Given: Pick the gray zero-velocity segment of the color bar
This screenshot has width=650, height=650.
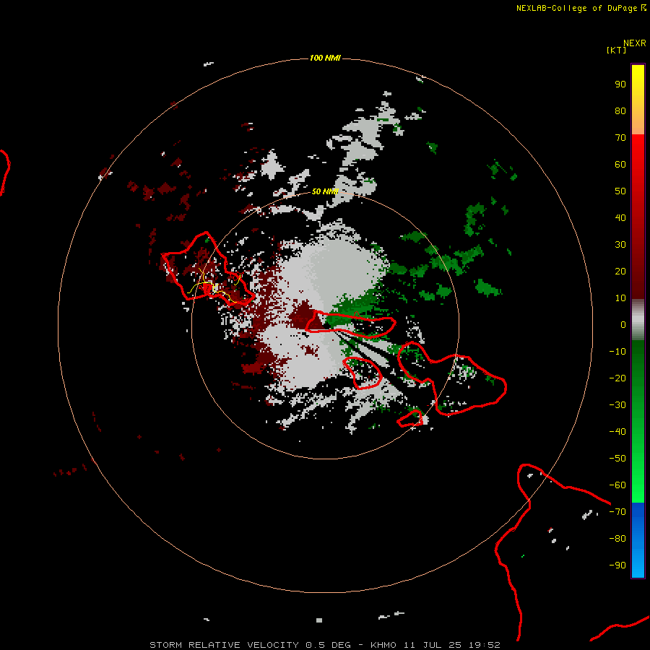Looking at the screenshot, I should [x=638, y=320].
